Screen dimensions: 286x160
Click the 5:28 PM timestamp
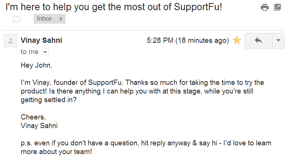[160, 41]
